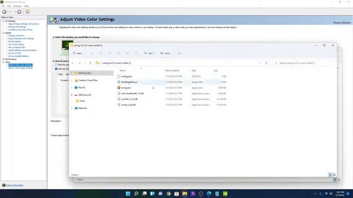Switch Explorer to large thumbnails view icon

pyautogui.click(x=334, y=175)
